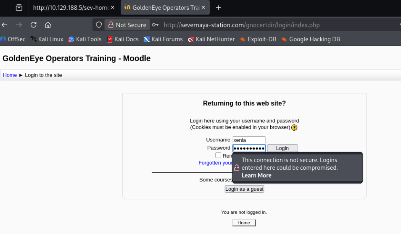
Task: Go back to the previous page
Action: click(5, 25)
